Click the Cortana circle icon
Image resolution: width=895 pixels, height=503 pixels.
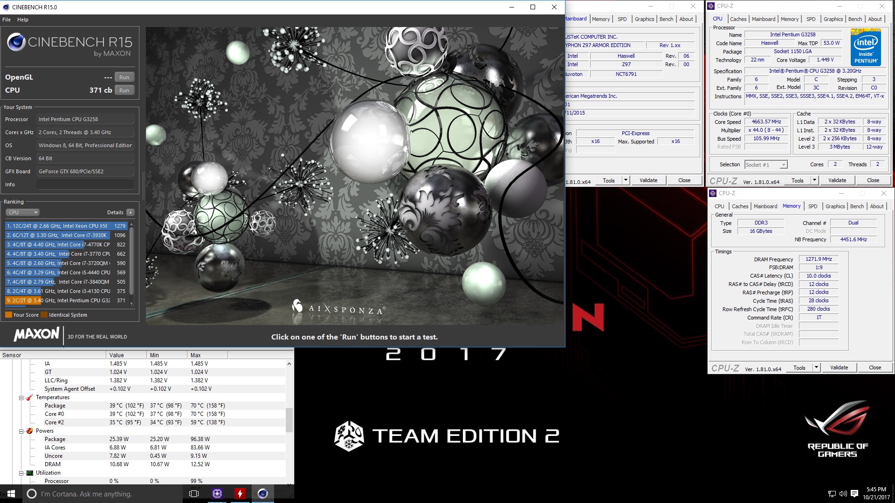click(32, 494)
